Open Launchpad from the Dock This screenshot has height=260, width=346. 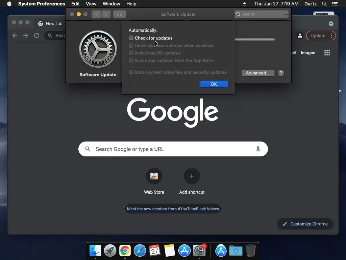coord(110,251)
